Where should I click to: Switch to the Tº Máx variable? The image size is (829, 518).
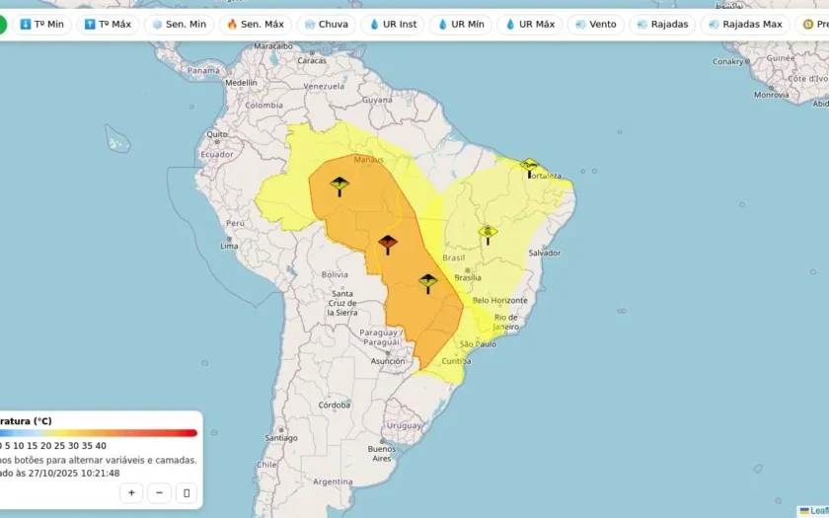click(x=108, y=25)
